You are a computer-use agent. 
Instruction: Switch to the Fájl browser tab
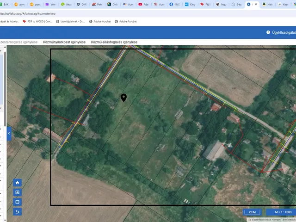click(x=205, y=4)
